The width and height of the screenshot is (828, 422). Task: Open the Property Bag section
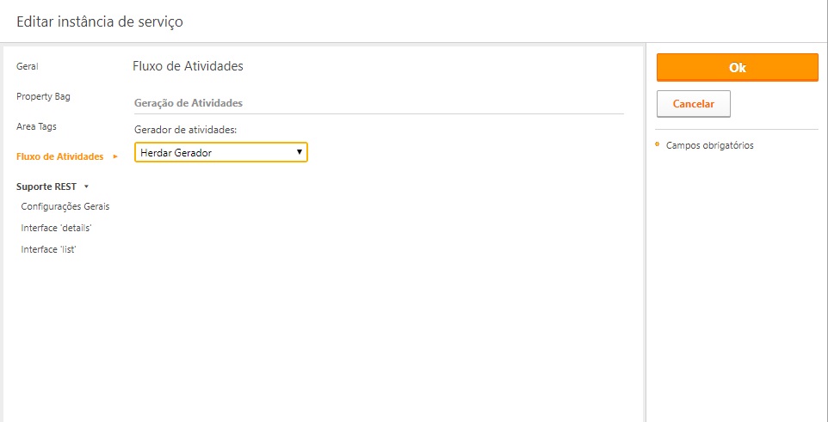click(43, 96)
